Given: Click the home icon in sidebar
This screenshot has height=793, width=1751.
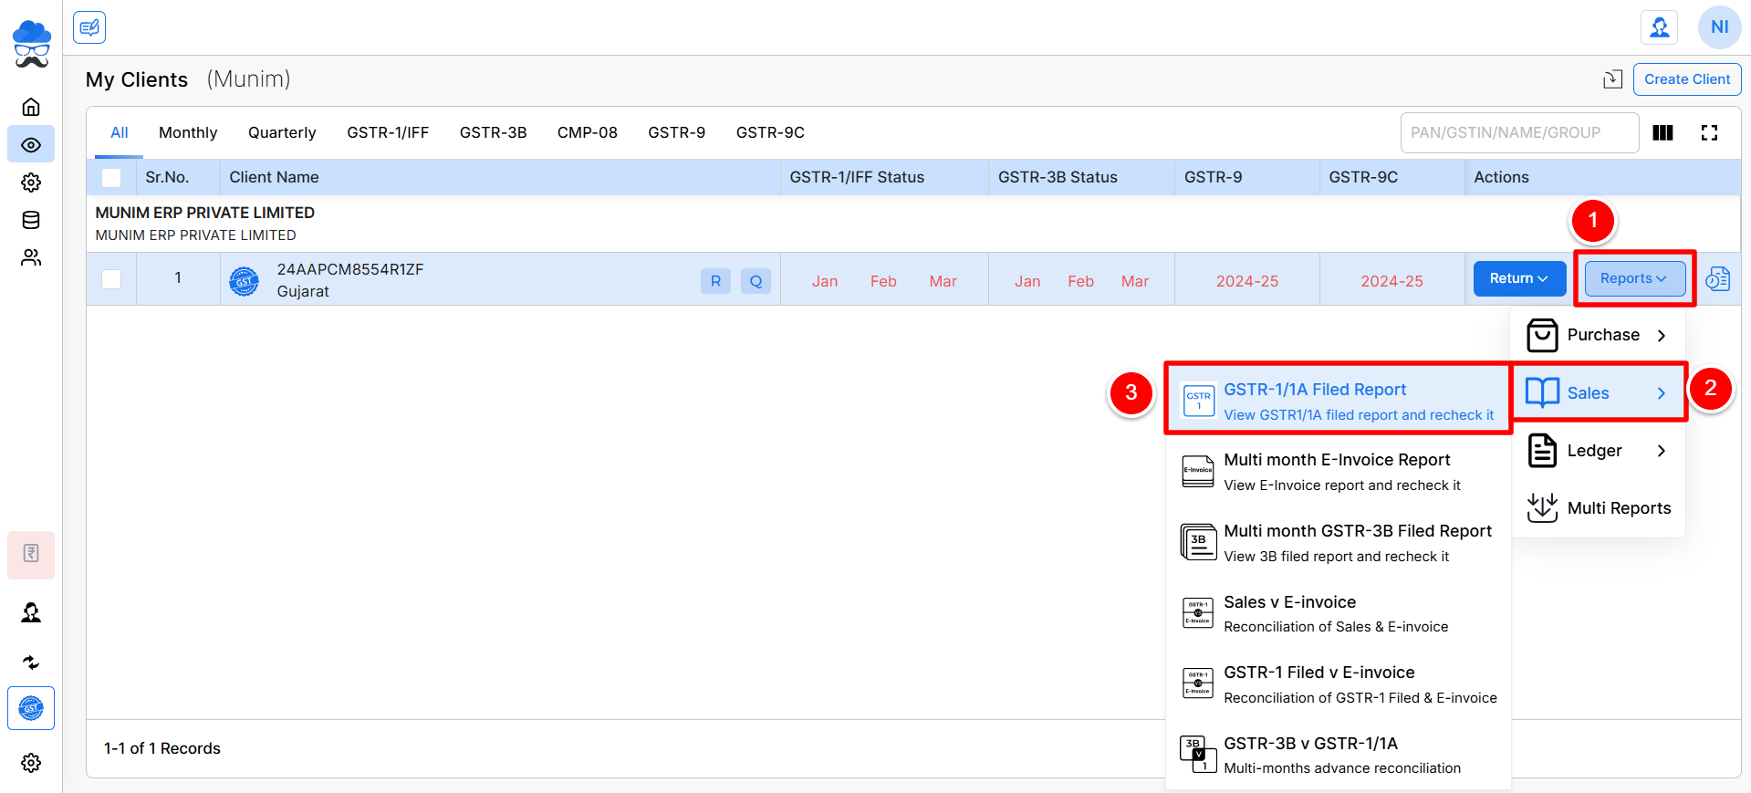Looking at the screenshot, I should click(31, 107).
